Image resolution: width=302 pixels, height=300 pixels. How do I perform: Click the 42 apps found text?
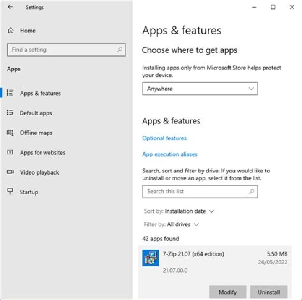(x=161, y=239)
